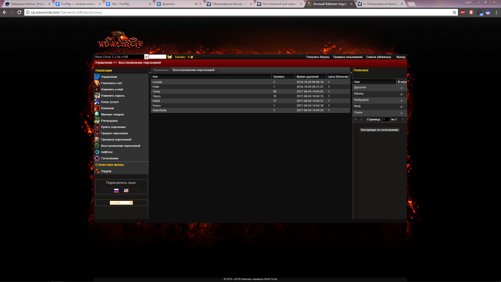The width and height of the screenshot is (501, 282).
Task: Collapse the left navigation panel arrow
Action: pos(150,72)
